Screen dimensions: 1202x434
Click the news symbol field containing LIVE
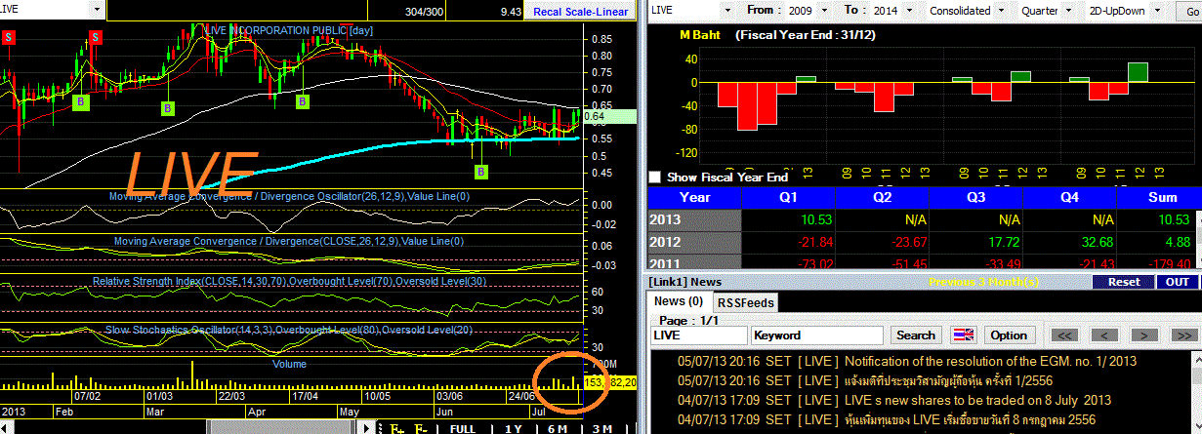[x=698, y=335]
